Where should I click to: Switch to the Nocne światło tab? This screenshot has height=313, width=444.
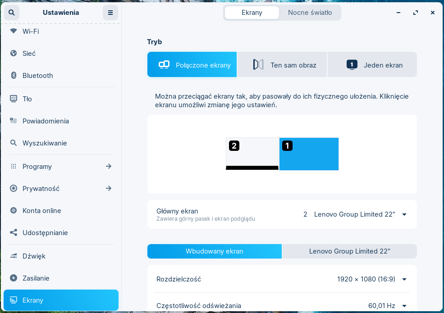point(310,13)
